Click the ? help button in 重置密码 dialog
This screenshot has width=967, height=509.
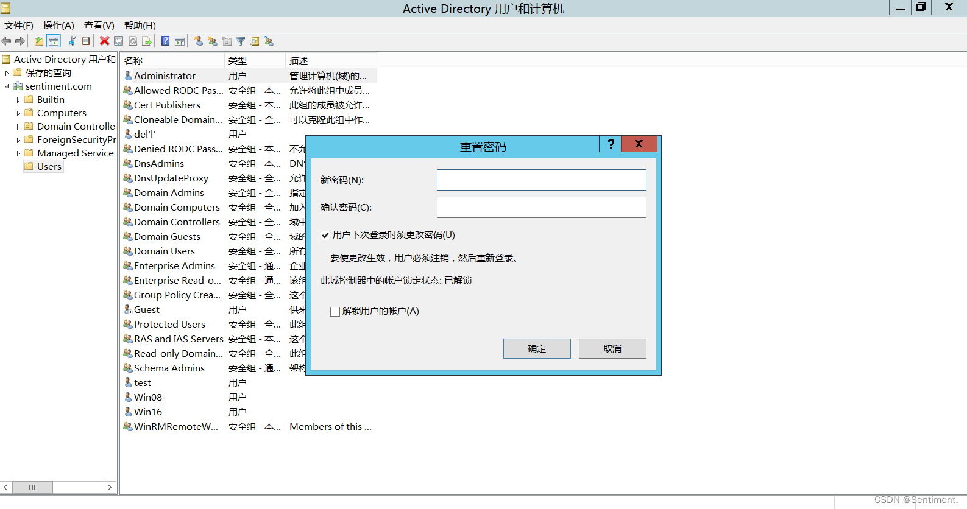611,144
